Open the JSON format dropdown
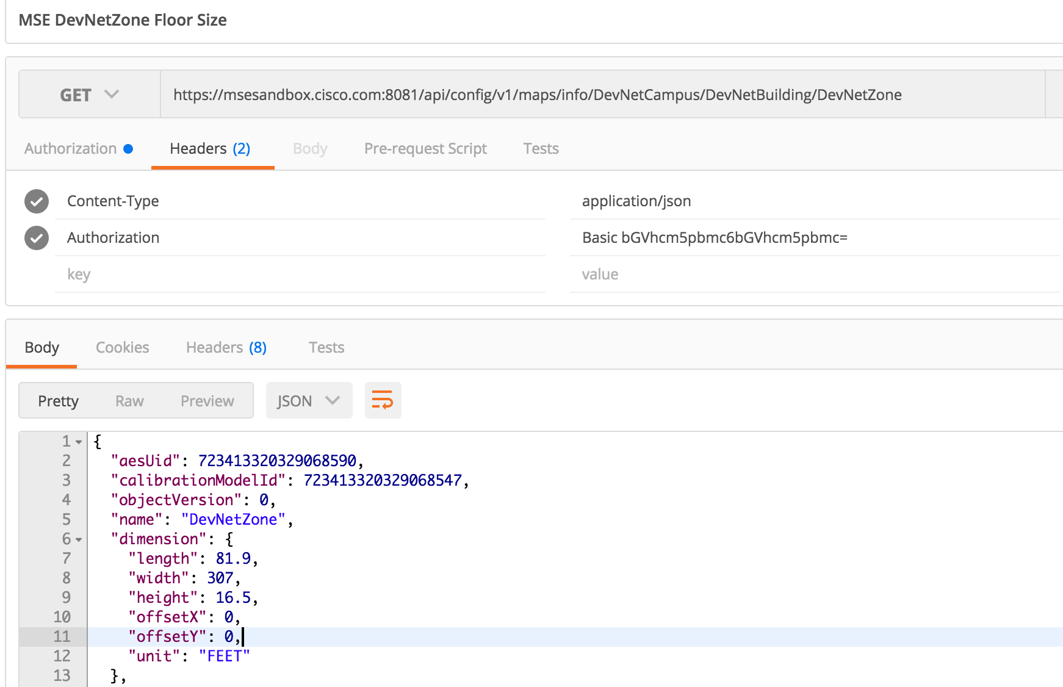The image size is (1063, 687). click(308, 401)
